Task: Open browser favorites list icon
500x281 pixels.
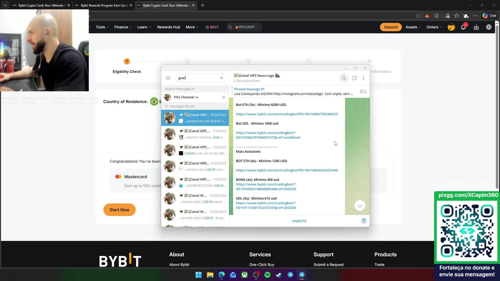Action: (x=456, y=16)
